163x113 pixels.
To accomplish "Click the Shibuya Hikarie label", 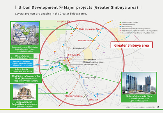I will pos(90,59).
